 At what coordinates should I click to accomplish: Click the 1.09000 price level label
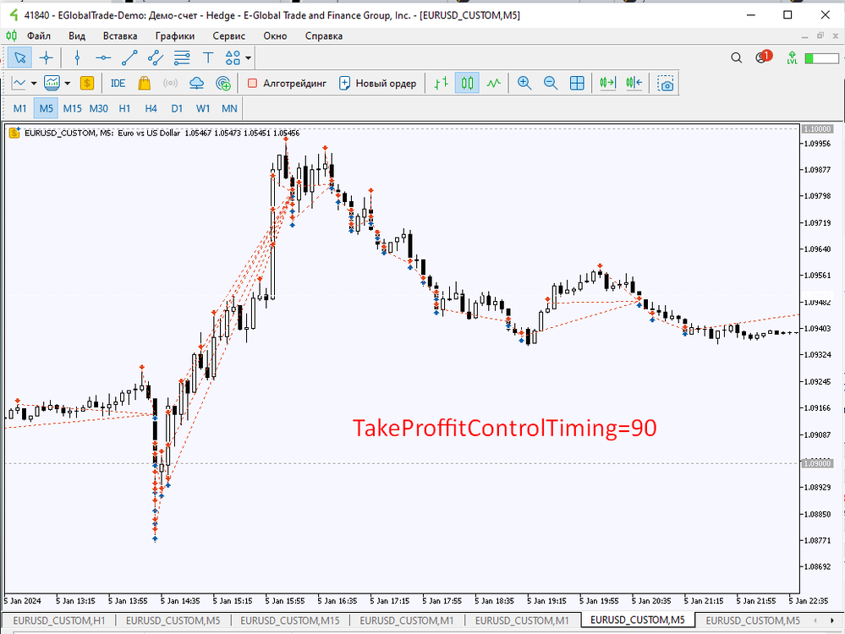[x=818, y=463]
